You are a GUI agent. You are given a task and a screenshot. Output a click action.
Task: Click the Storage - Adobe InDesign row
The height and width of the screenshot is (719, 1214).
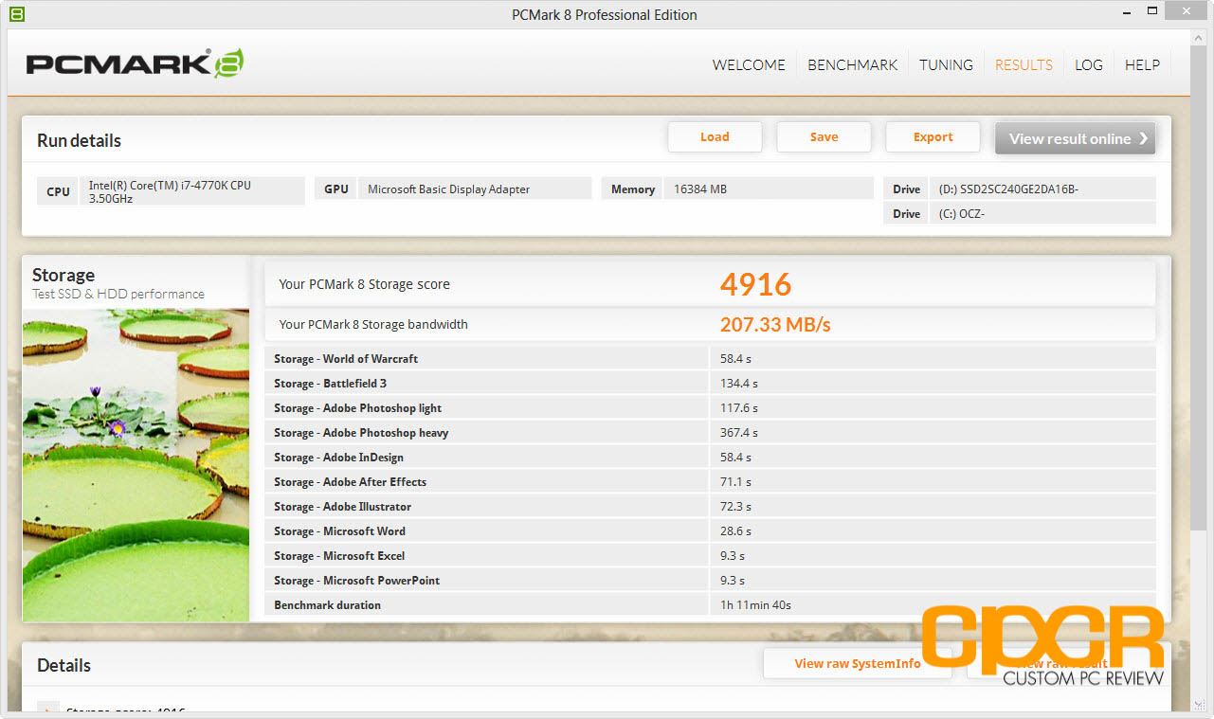coord(710,458)
